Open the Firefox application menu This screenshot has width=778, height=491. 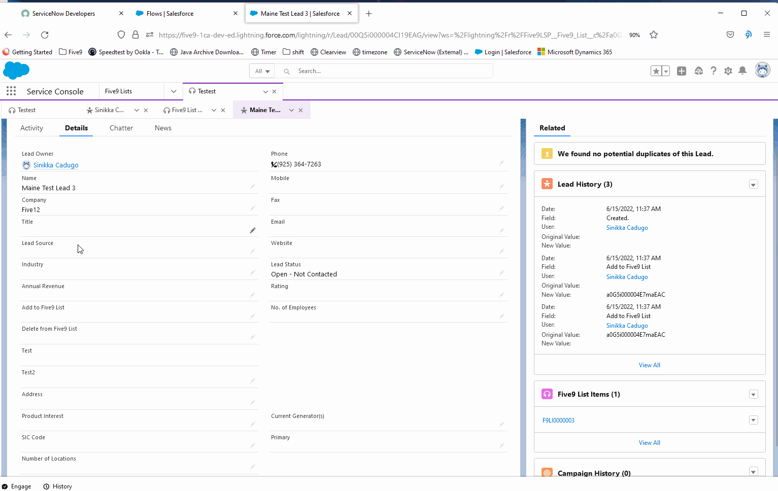coord(767,35)
